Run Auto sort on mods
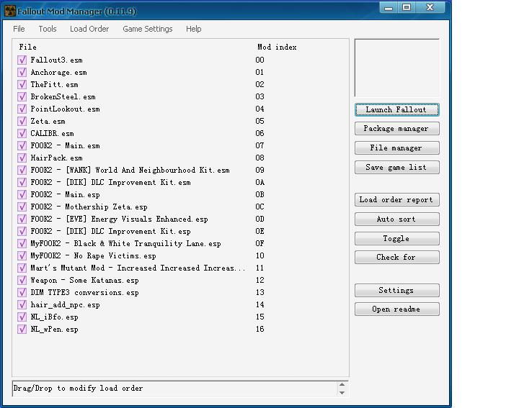 coord(397,219)
